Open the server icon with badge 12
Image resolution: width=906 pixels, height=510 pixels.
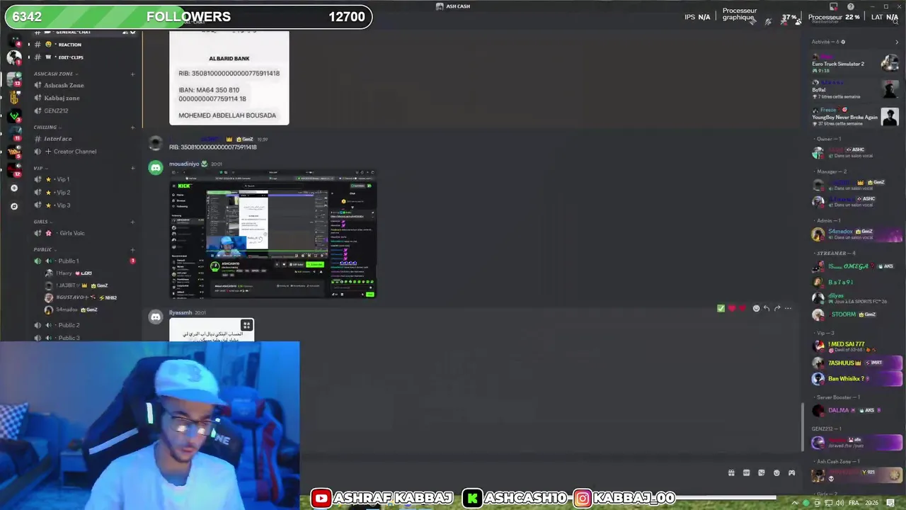coord(13,169)
